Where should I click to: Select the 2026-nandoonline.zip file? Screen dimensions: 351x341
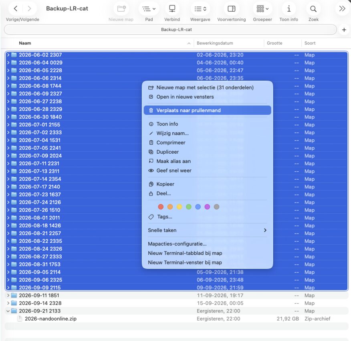[x=176, y=319]
